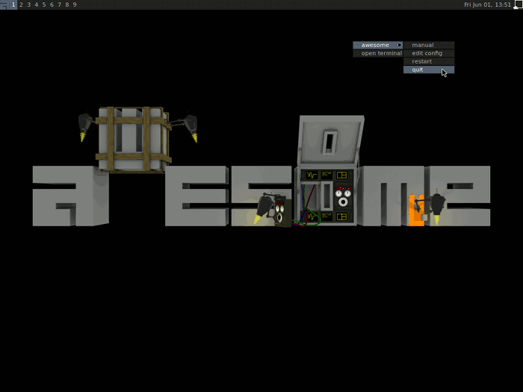
Task: Click the date and time clock
Action: click(487, 4)
